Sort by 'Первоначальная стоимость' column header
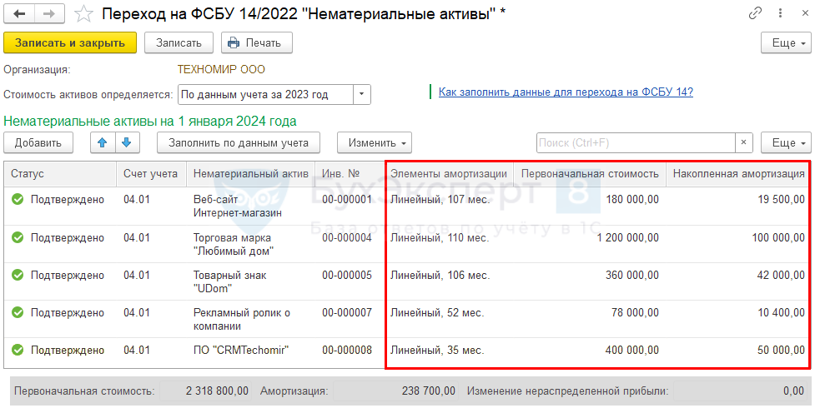The height and width of the screenshot is (408, 815). [x=589, y=174]
